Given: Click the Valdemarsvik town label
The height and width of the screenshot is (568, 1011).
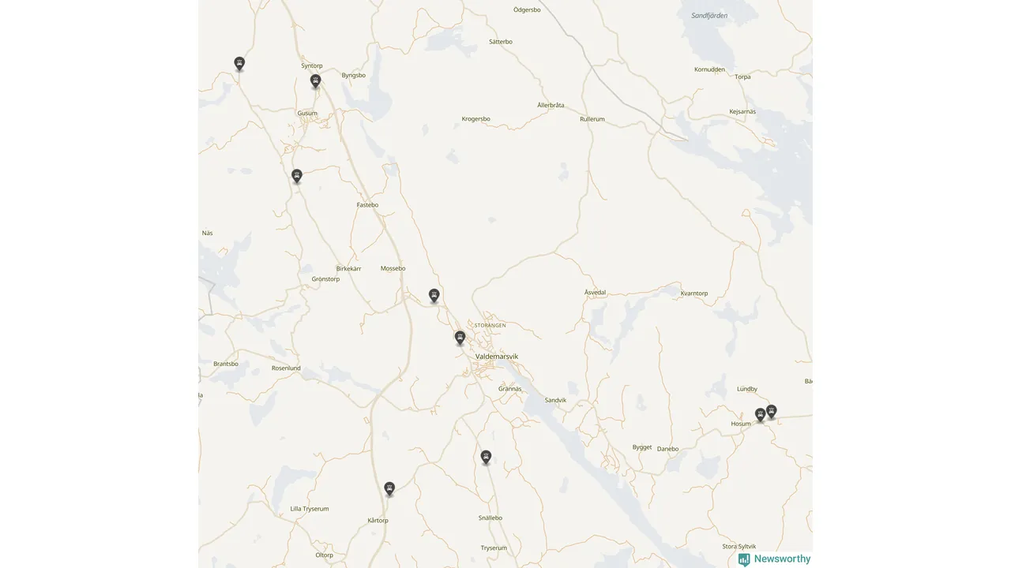Looking at the screenshot, I should tap(497, 357).
